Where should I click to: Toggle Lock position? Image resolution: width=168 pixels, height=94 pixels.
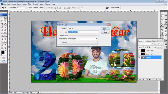pos(148,47)
